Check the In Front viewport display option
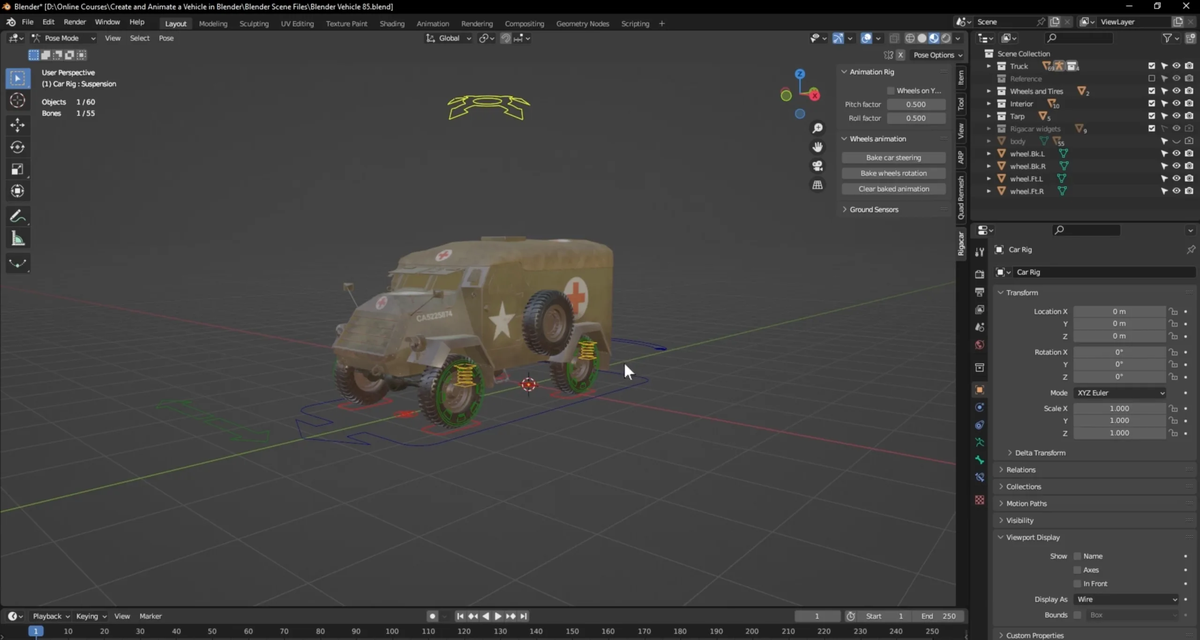Image resolution: width=1200 pixels, height=640 pixels. tap(1077, 583)
